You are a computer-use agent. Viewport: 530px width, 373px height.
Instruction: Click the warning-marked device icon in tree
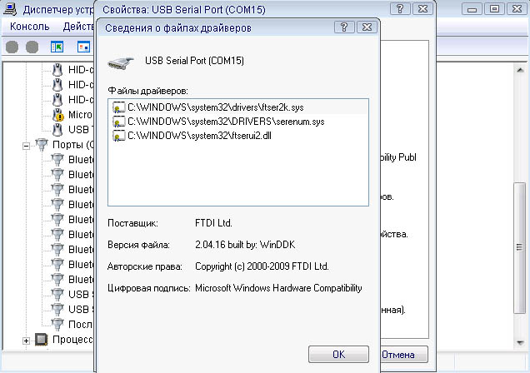(57, 114)
